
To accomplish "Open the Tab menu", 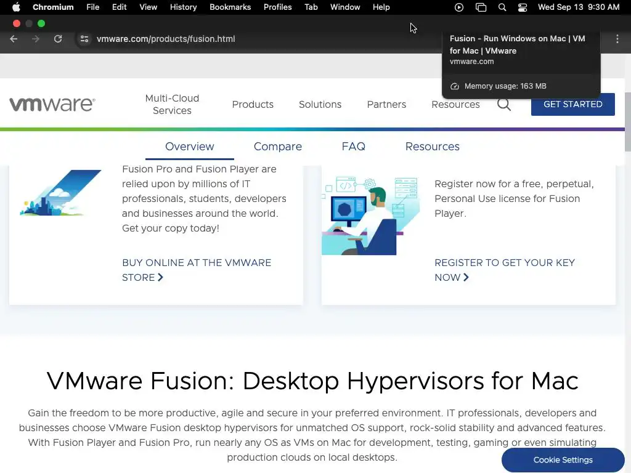I will [x=311, y=7].
